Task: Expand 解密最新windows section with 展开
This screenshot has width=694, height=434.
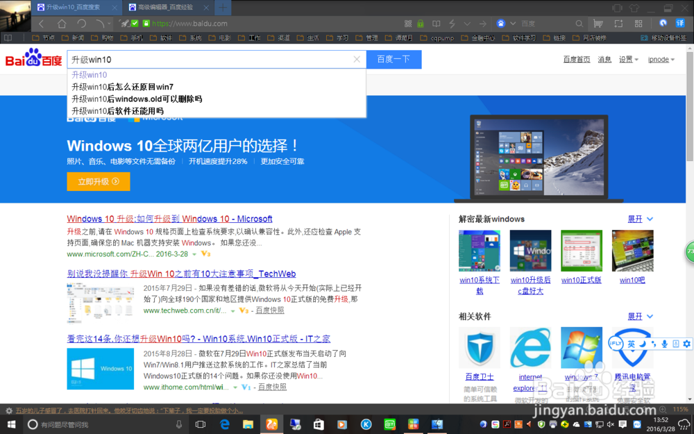Action: point(640,219)
